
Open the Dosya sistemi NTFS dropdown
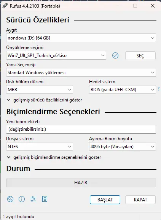click(x=40, y=147)
